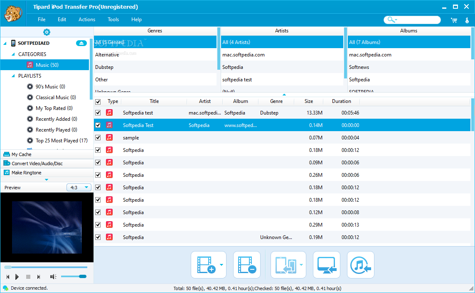Click the preview video thumbnail
The height and width of the screenshot is (293, 475).
pyautogui.click(x=47, y=227)
